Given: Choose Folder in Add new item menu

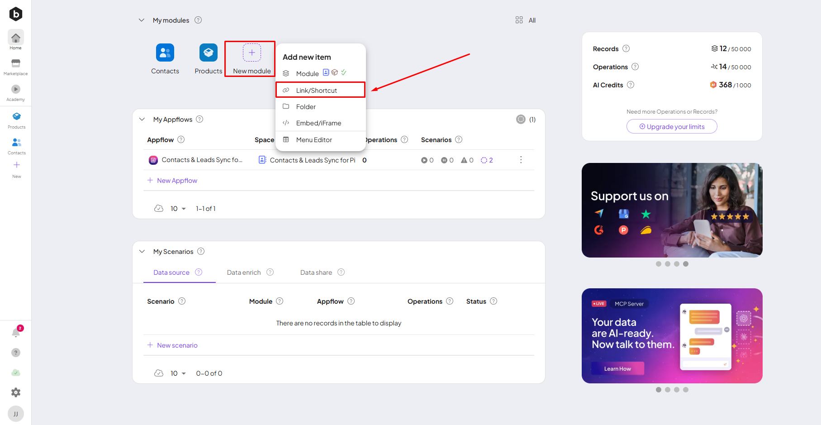Looking at the screenshot, I should click(x=306, y=107).
